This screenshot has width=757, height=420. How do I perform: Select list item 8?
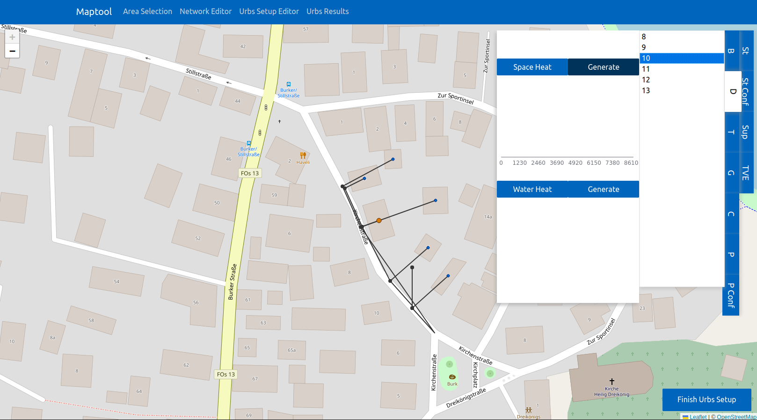coord(682,37)
